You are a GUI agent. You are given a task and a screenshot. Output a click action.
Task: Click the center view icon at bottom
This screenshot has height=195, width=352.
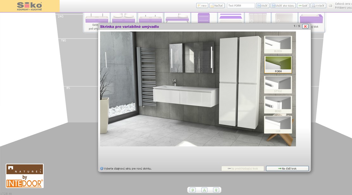point(204,190)
